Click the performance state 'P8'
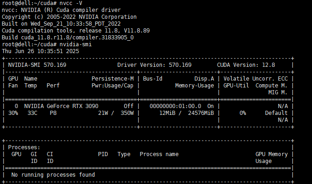Viewport: 312px width, 184px height. 53,113
